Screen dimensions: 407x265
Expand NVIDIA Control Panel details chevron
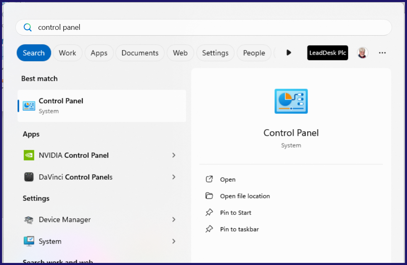[x=174, y=155]
